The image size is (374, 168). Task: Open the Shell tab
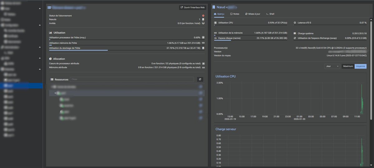[270, 14]
